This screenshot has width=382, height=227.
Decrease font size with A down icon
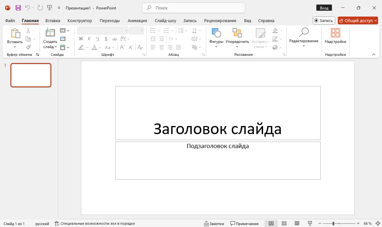coord(131,47)
